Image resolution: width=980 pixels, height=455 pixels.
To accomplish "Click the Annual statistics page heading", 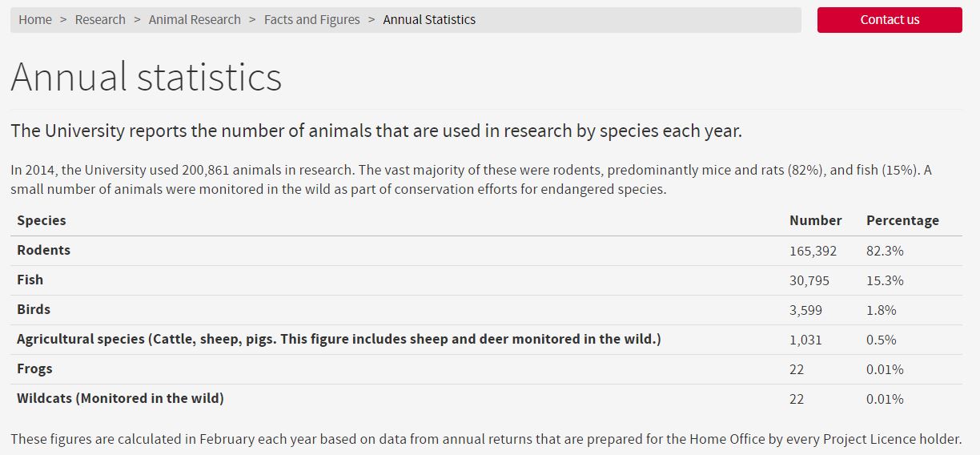I will tap(147, 78).
